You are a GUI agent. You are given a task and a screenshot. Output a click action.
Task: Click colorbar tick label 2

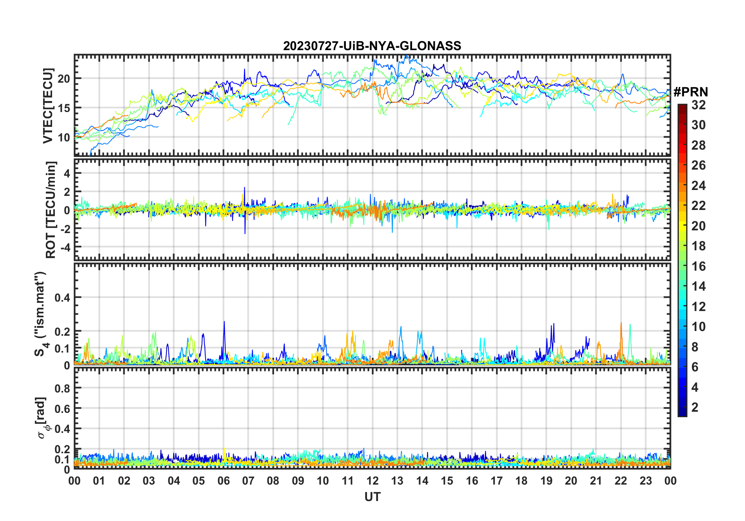click(x=695, y=407)
